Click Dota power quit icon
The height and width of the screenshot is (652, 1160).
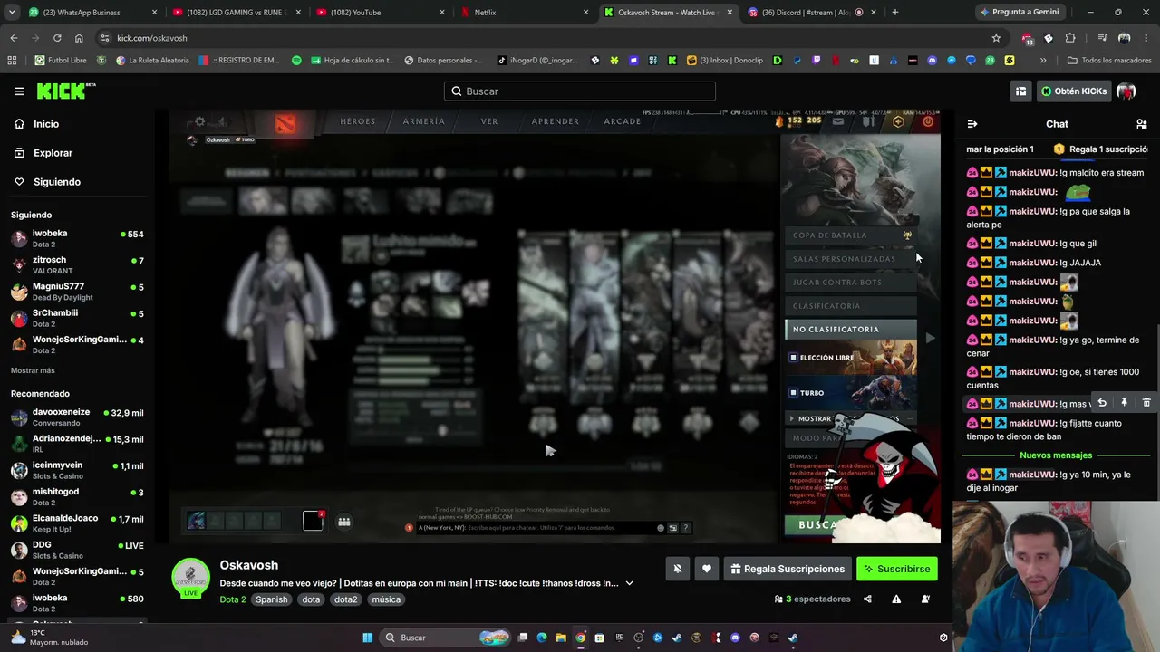pos(928,121)
